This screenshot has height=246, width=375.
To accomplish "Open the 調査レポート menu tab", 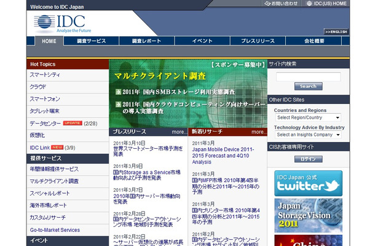I will [146, 41].
